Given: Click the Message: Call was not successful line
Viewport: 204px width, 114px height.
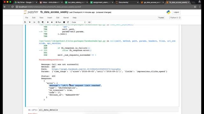Looking at the screenshot, I should [60, 64].
